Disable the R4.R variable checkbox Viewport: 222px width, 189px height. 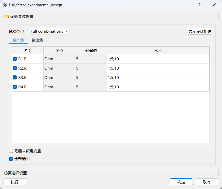tap(15, 87)
